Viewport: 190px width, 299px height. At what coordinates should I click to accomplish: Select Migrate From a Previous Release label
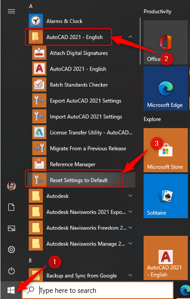coord(88,148)
